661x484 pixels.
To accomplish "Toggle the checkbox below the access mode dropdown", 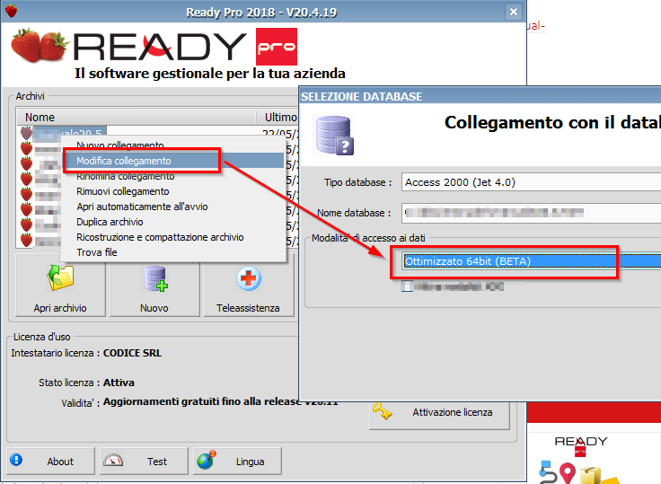I will coord(407,286).
